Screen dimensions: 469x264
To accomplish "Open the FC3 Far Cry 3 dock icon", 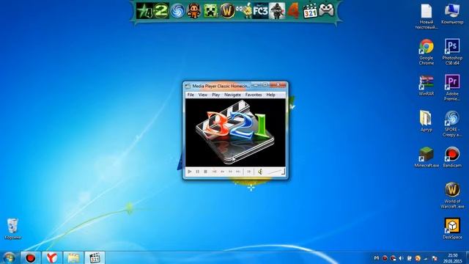I will [260, 11].
